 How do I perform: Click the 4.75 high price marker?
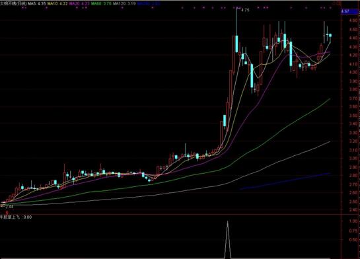click(245, 10)
